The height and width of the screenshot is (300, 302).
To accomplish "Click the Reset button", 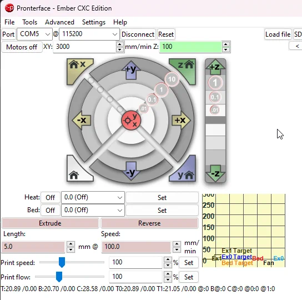I will pos(166,34).
